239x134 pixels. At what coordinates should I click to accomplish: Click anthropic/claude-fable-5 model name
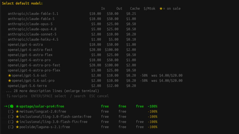(x=31, y=19)
